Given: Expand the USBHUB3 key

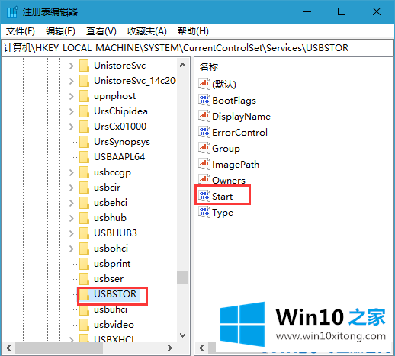Looking at the screenshot, I should click(x=72, y=233).
